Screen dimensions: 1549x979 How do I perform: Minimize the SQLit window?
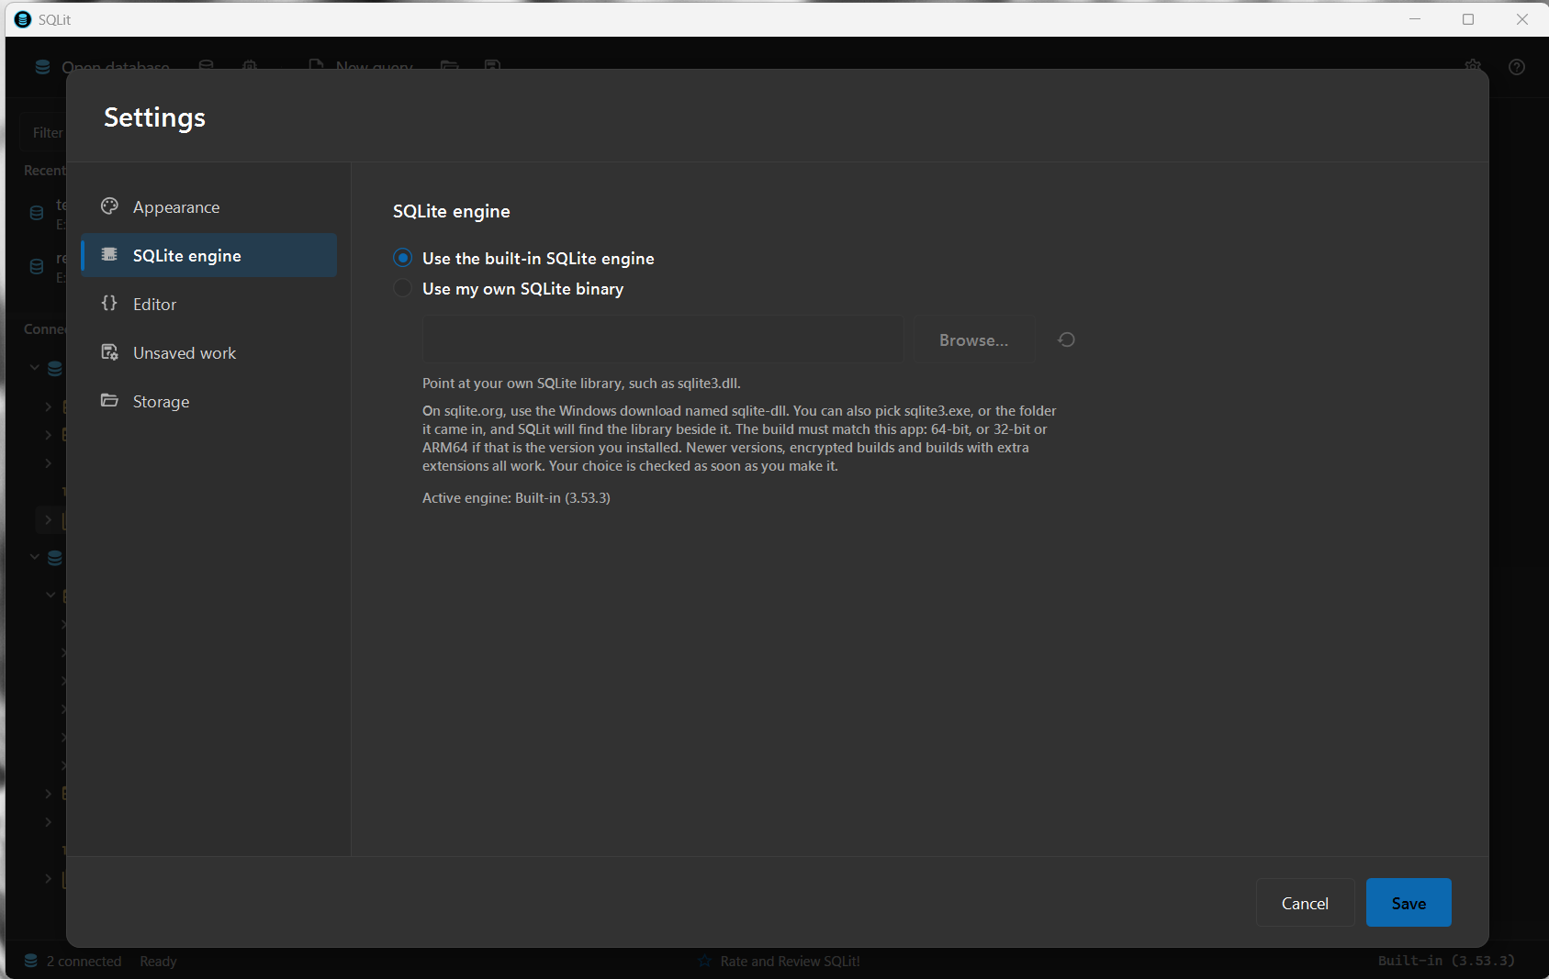point(1415,19)
